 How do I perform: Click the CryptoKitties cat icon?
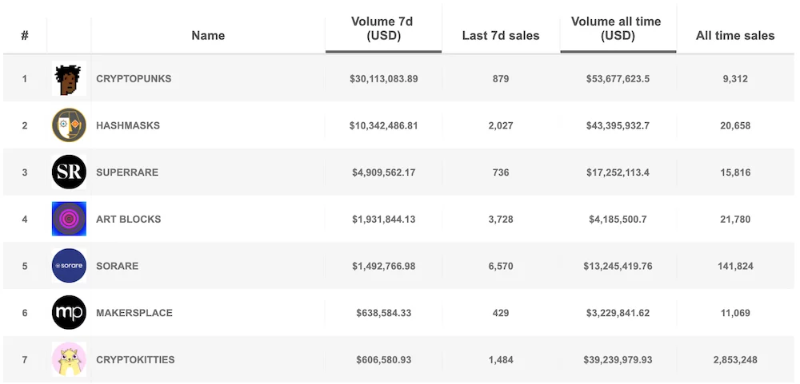69,359
